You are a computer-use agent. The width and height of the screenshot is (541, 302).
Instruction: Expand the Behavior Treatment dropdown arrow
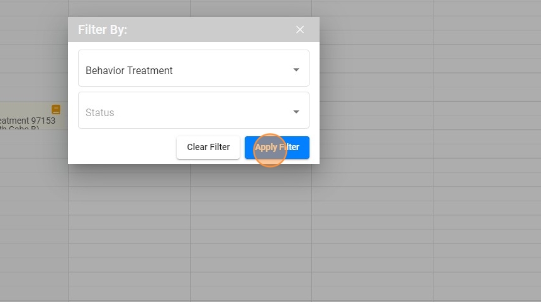[296, 70]
